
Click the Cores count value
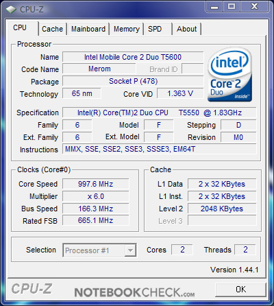click(182, 250)
